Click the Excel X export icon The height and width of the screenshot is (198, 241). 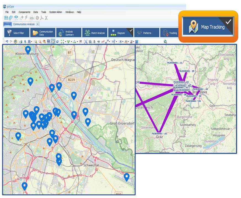tap(46, 18)
